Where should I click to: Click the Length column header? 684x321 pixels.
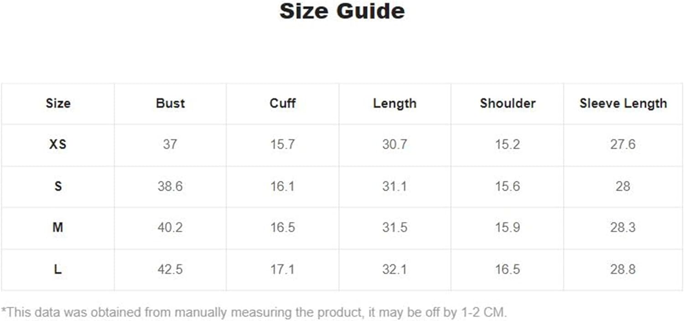click(394, 104)
